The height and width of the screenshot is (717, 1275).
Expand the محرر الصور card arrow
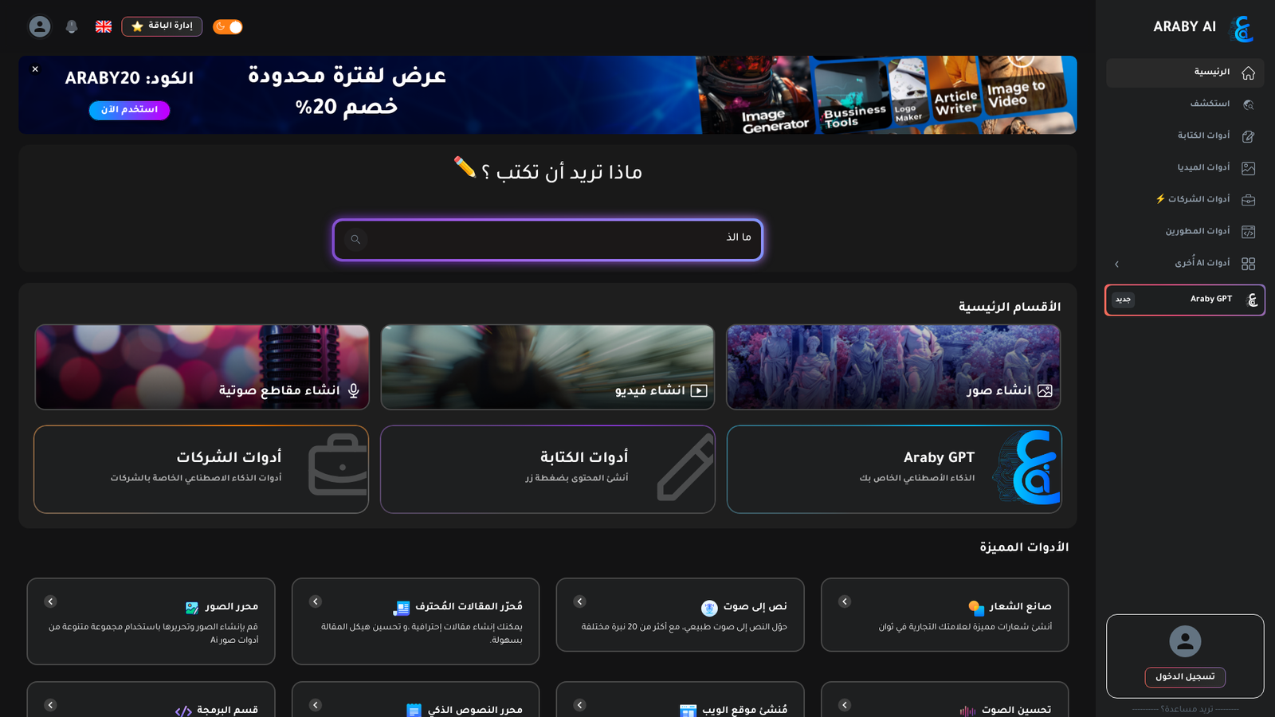click(50, 601)
